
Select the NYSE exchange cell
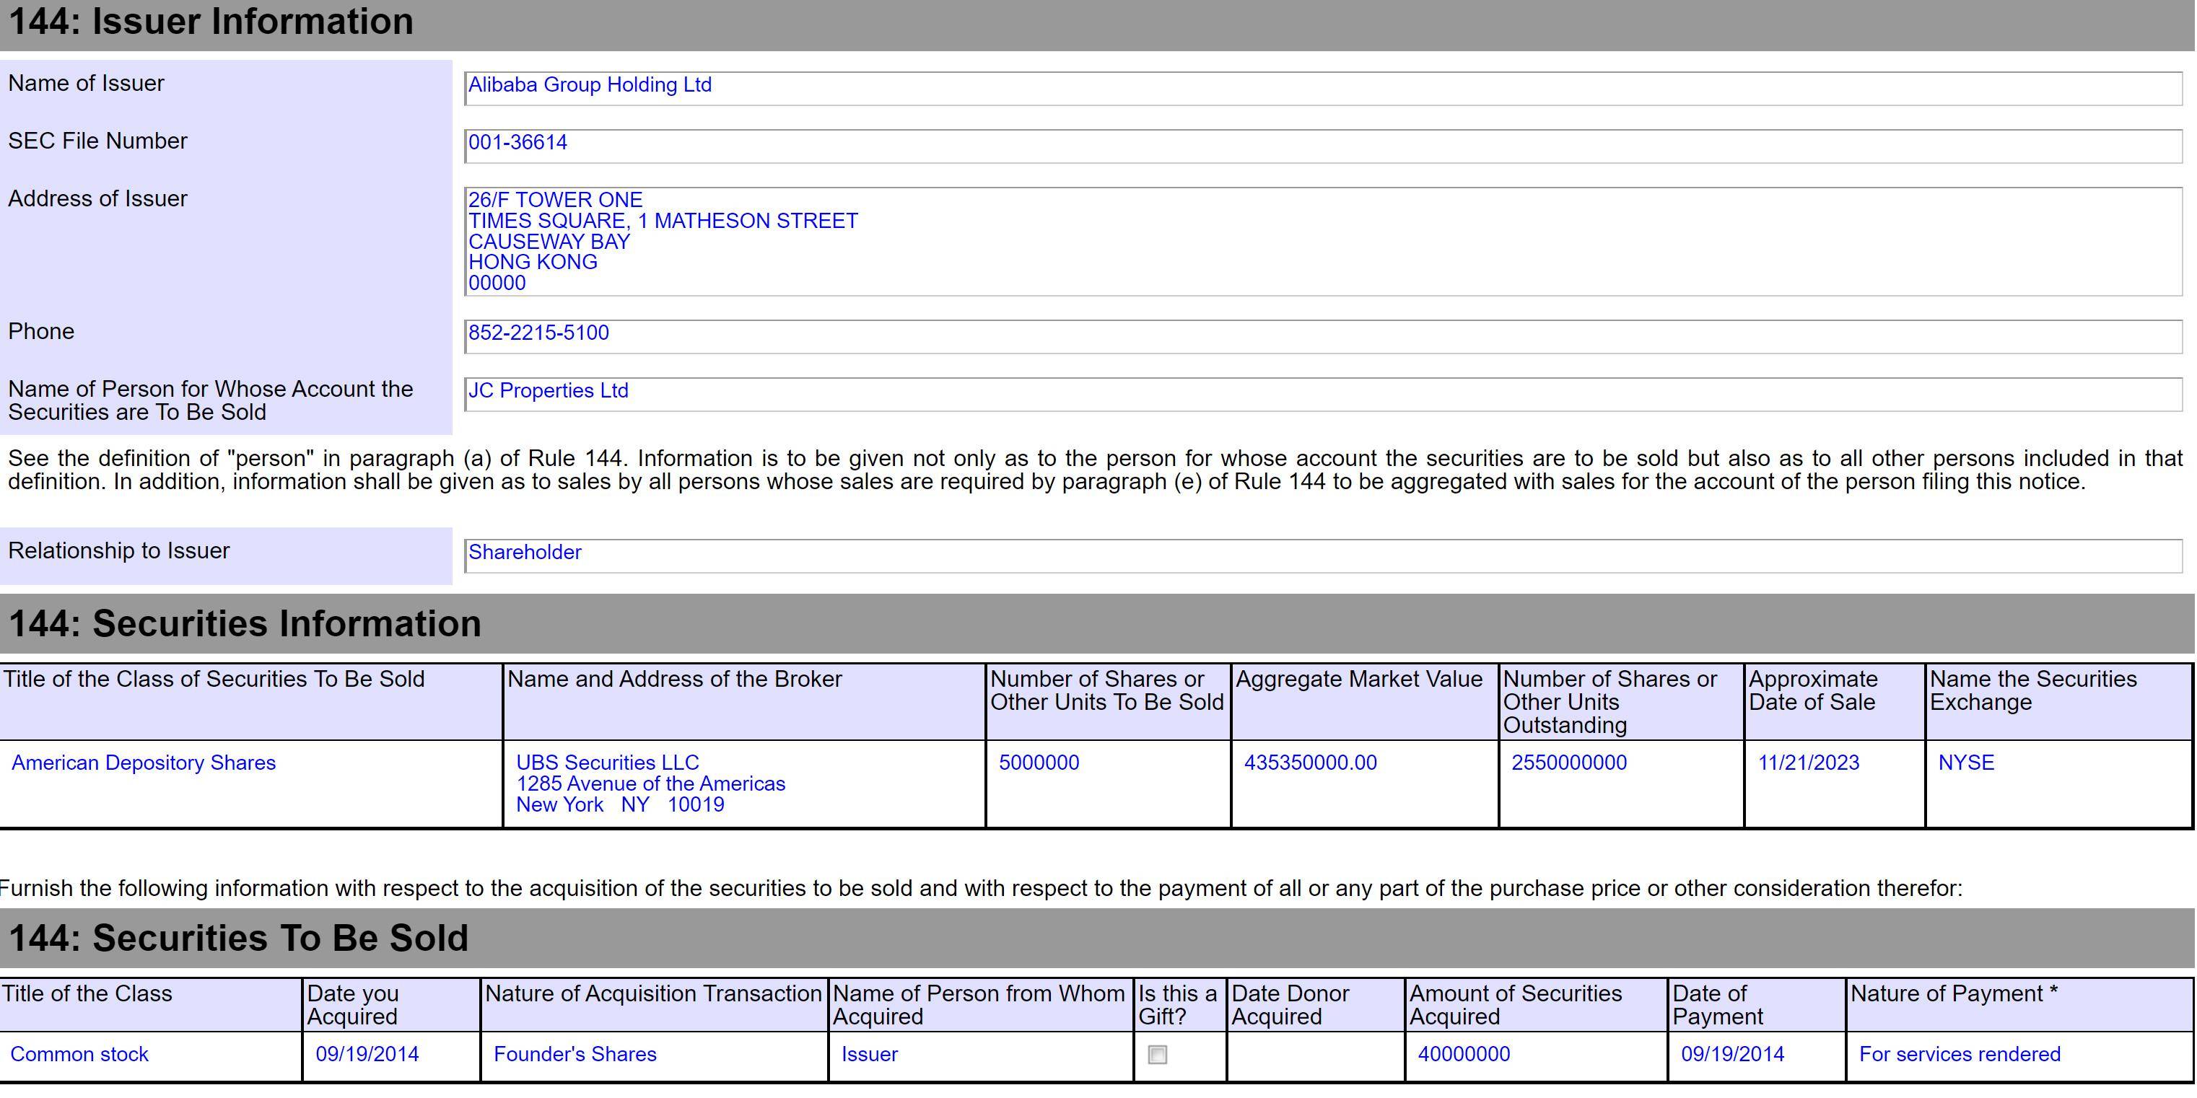[x=1966, y=763]
